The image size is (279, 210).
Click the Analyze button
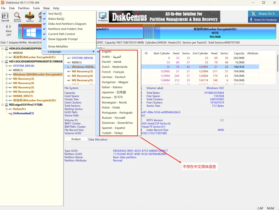pyautogui.click(x=76, y=139)
